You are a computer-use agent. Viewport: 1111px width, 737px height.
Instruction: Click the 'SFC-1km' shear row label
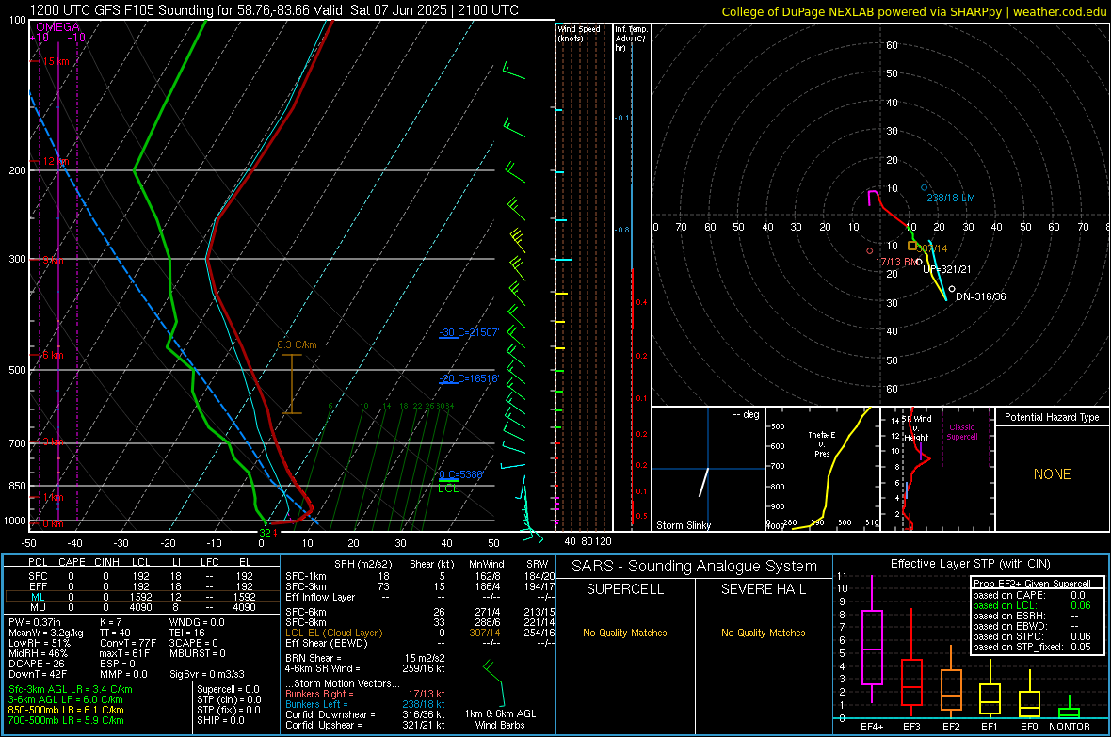point(306,576)
